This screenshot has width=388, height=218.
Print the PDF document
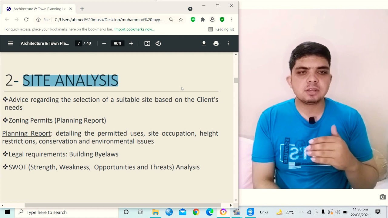[x=216, y=43]
